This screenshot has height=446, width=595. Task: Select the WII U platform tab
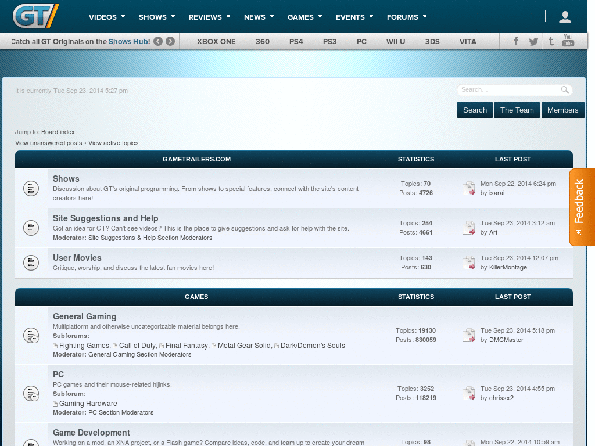[x=396, y=42]
